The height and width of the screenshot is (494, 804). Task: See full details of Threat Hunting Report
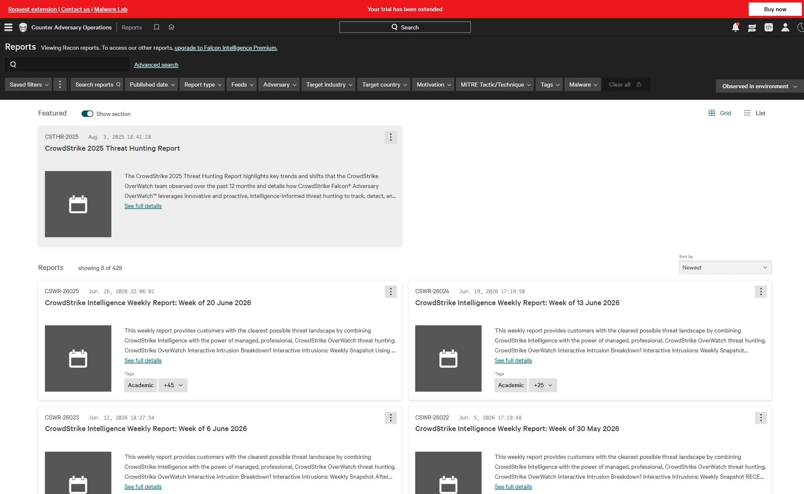tap(143, 206)
